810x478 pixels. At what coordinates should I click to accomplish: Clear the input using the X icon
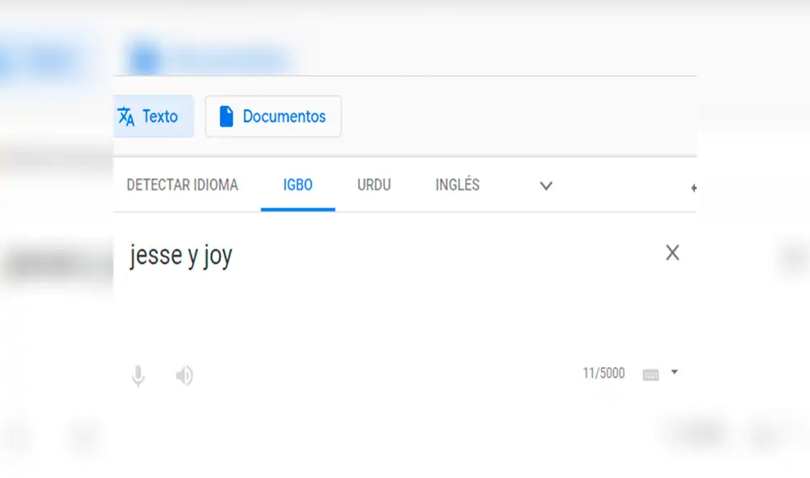(672, 253)
